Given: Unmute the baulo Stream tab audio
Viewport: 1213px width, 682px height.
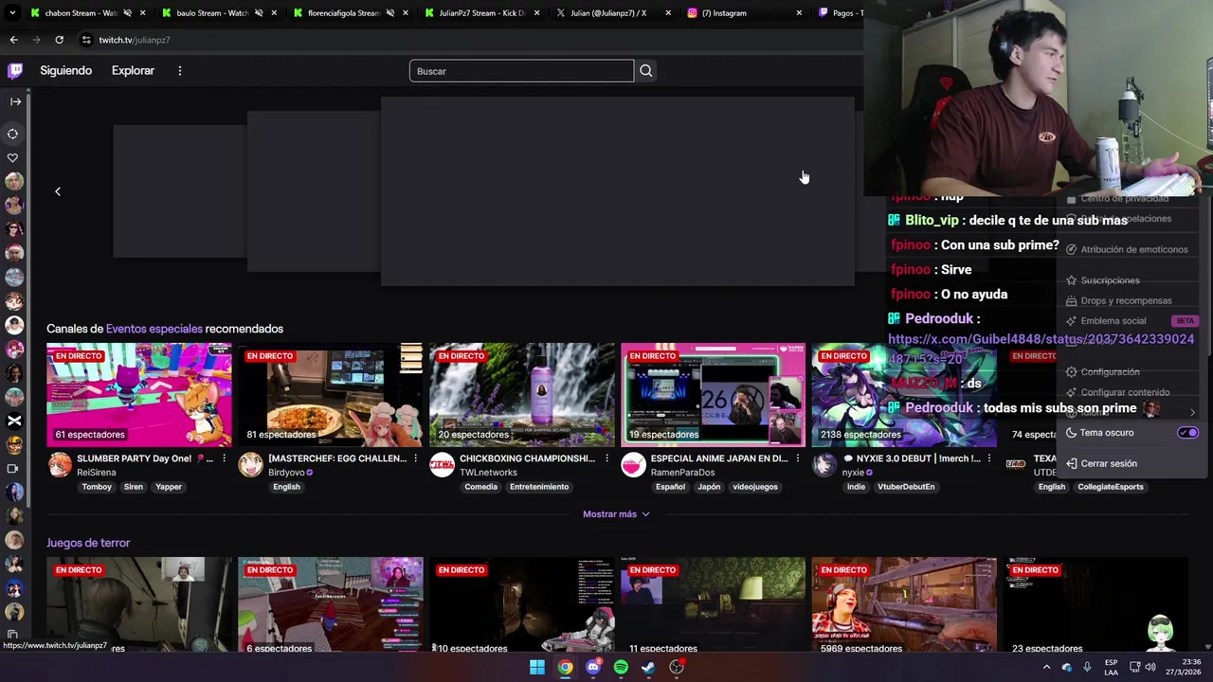Looking at the screenshot, I should [259, 13].
